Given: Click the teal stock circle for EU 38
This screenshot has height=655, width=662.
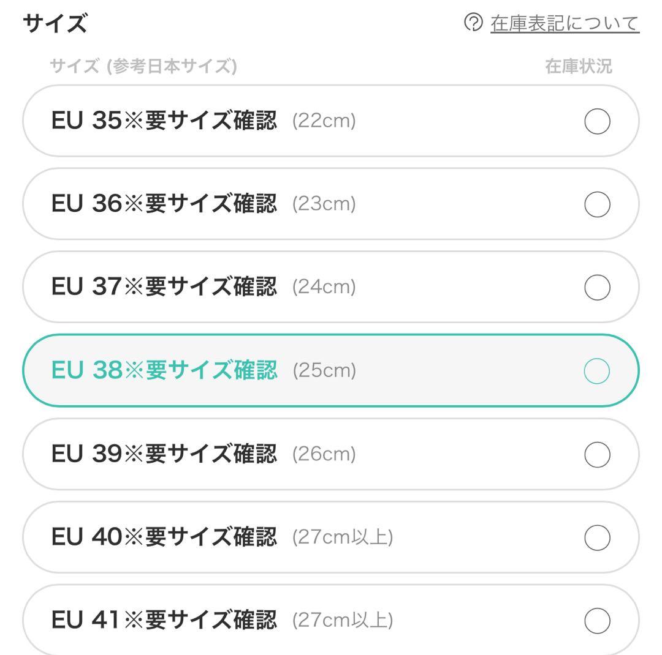Looking at the screenshot, I should [597, 371].
